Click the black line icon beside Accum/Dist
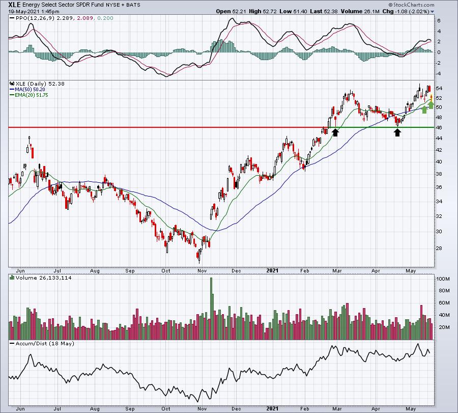458x413 pixels. click(x=12, y=343)
